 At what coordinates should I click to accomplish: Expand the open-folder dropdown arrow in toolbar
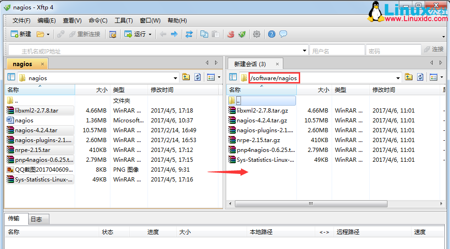coord(48,34)
